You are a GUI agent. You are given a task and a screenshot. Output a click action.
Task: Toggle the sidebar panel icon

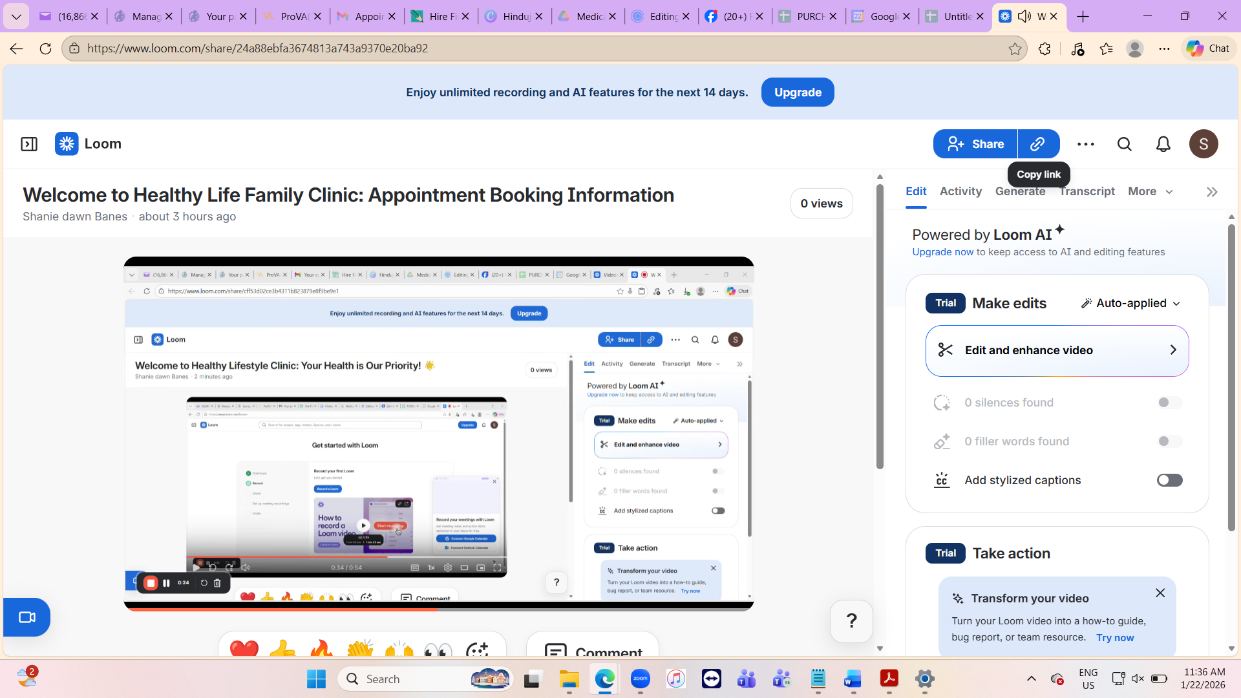[29, 144]
